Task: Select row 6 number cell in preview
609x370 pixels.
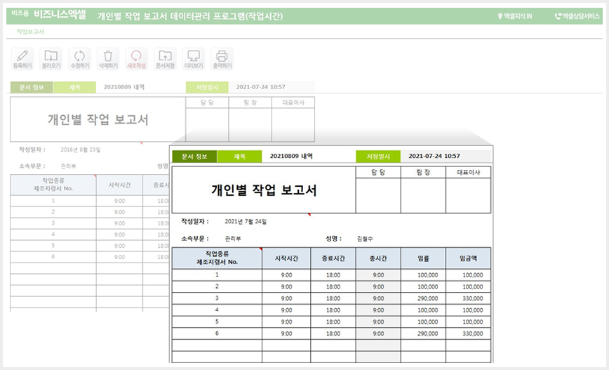Action: [217, 333]
